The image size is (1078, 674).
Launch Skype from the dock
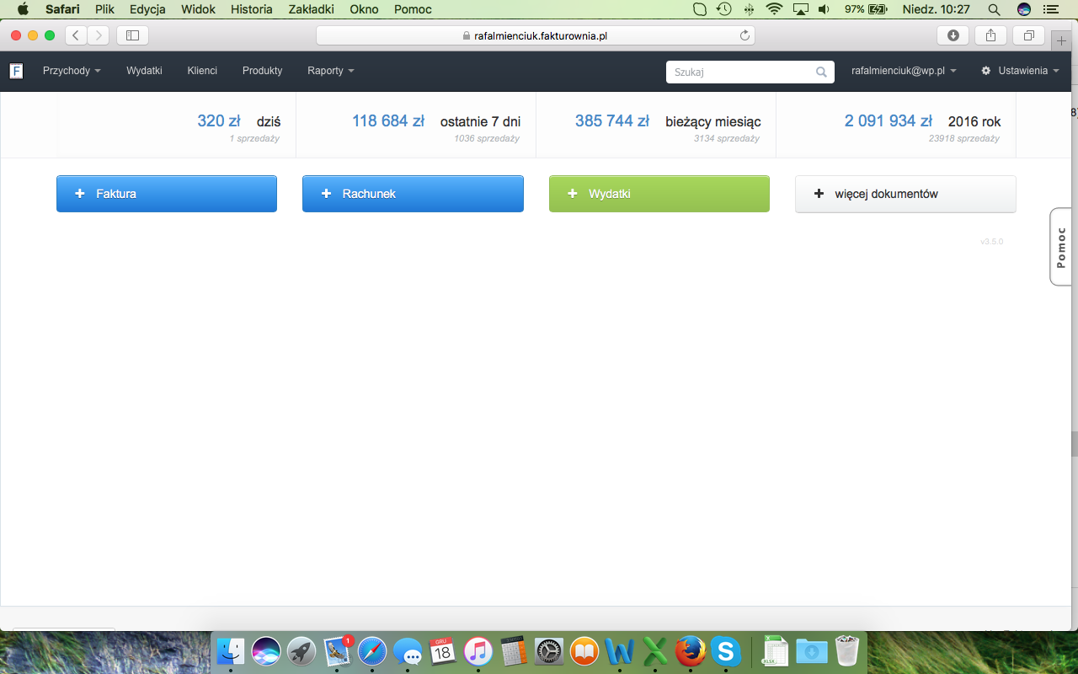(725, 651)
